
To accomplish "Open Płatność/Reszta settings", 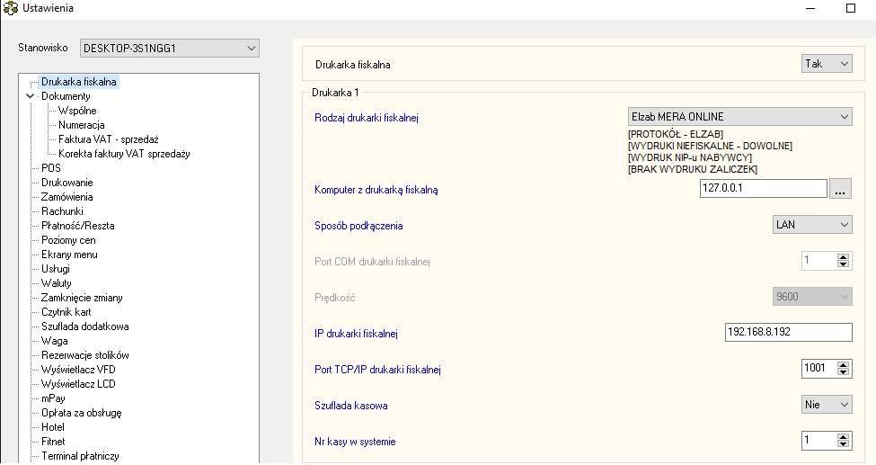I will (x=77, y=226).
